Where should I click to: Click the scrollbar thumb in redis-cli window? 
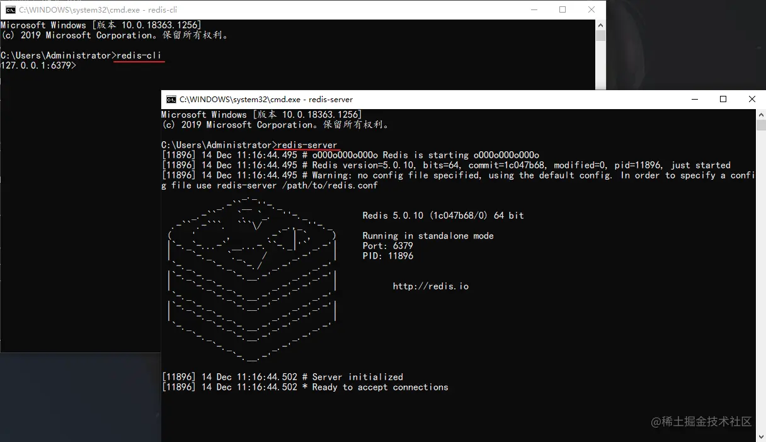(x=600, y=36)
